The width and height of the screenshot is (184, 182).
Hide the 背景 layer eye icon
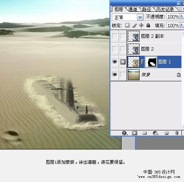click(115, 74)
